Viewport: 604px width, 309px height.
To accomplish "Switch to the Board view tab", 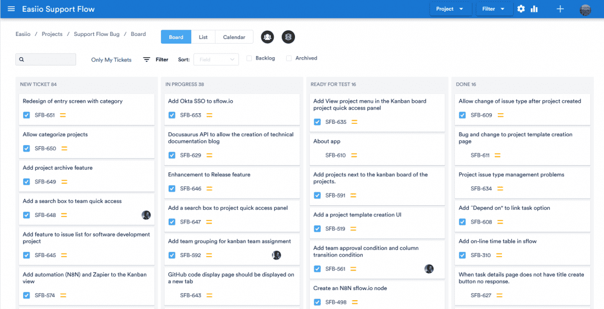I will pyautogui.click(x=176, y=37).
